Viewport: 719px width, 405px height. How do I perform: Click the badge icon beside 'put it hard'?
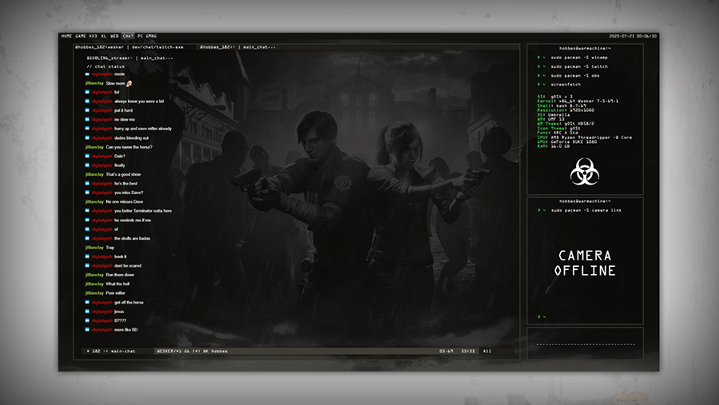87,110
